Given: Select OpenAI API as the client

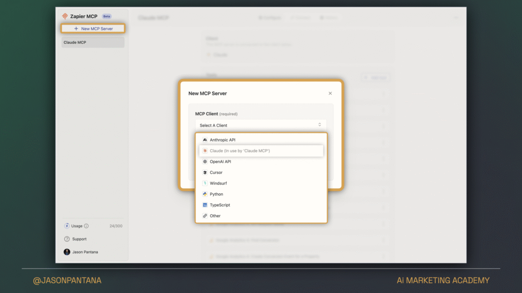Looking at the screenshot, I should (x=261, y=162).
